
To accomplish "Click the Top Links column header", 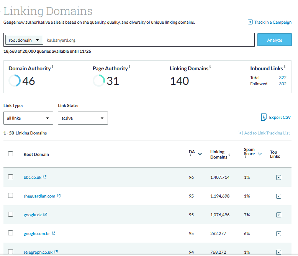I will (x=275, y=154).
